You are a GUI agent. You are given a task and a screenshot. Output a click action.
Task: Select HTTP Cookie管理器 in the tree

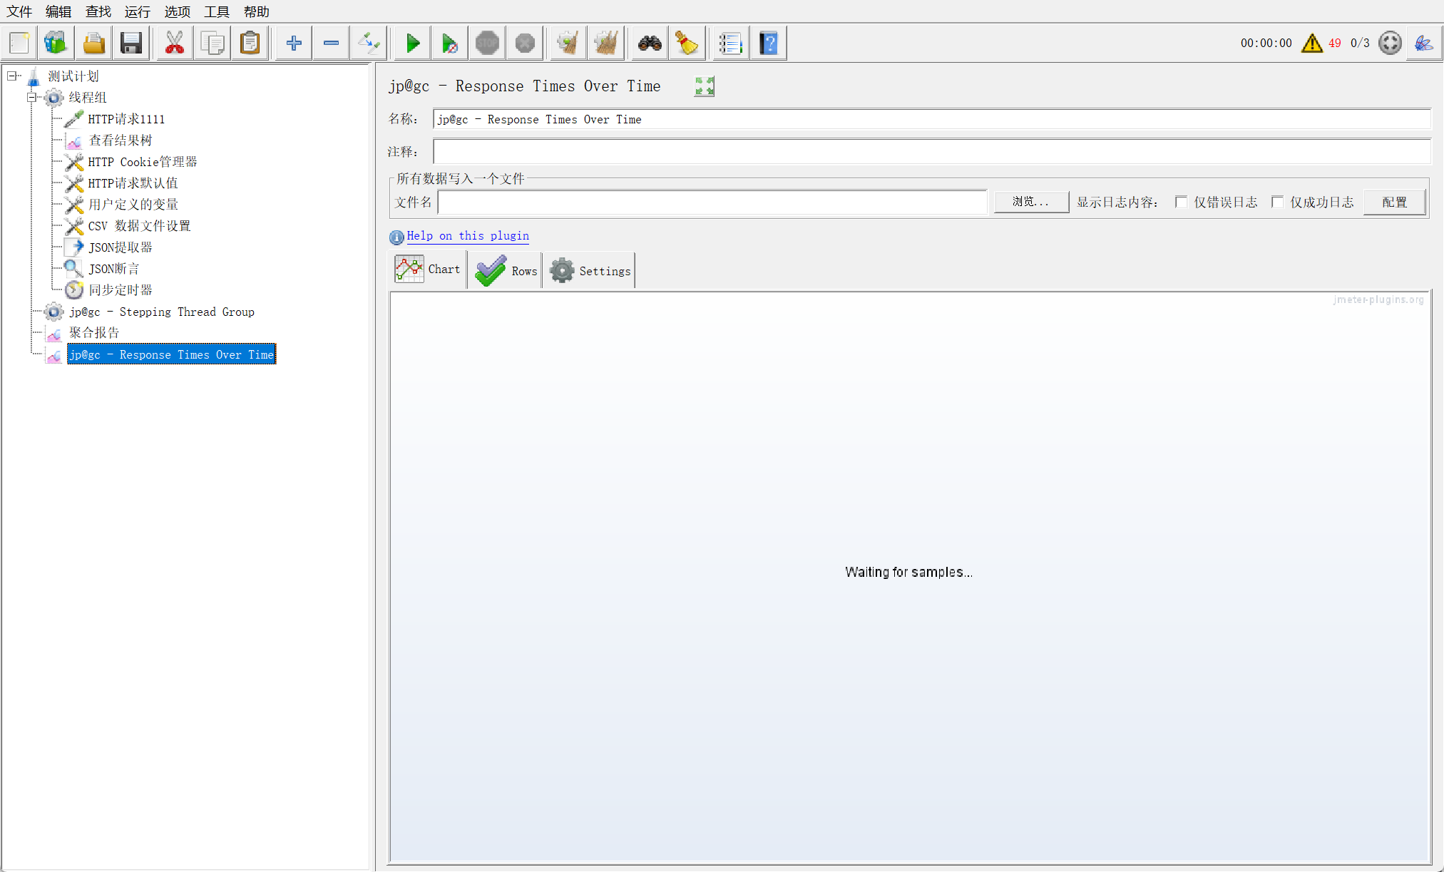tap(143, 162)
